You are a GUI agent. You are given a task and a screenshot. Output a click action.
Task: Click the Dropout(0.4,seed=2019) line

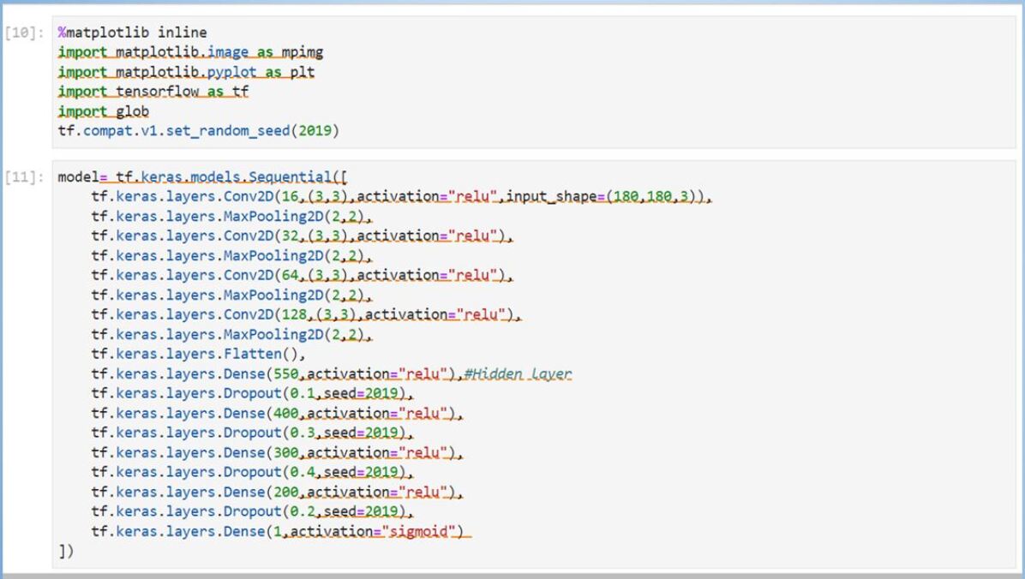pos(252,472)
